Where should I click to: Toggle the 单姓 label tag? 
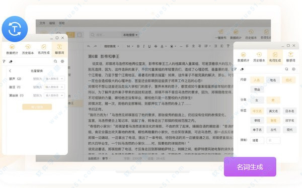pyautogui.click(x=257, y=121)
